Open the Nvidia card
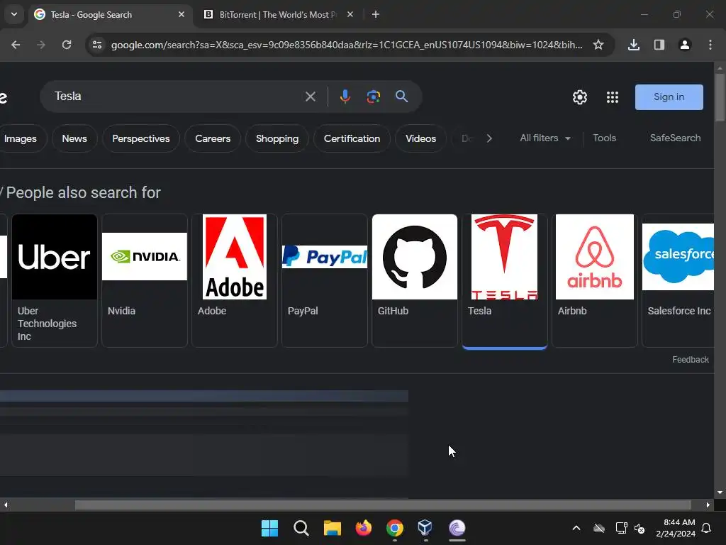726x545 pixels. pos(145,280)
